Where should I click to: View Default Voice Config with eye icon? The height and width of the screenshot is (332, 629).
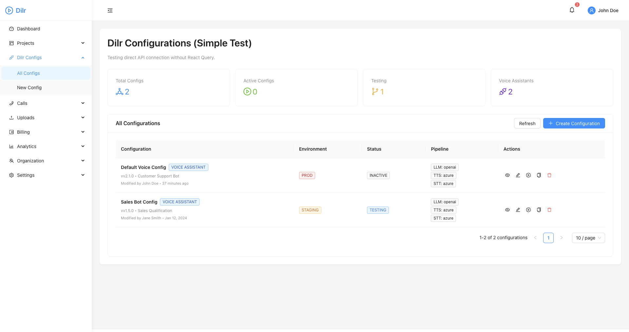pos(507,175)
